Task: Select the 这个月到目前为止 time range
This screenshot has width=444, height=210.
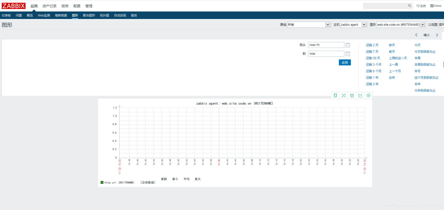Action: click(426, 78)
